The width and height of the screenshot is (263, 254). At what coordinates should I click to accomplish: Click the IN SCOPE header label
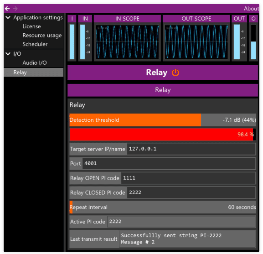click(127, 19)
